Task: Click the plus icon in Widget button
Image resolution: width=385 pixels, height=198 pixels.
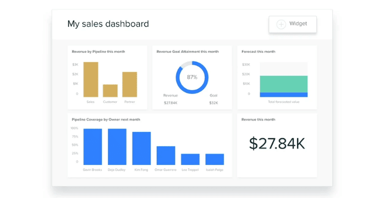Action: point(281,24)
